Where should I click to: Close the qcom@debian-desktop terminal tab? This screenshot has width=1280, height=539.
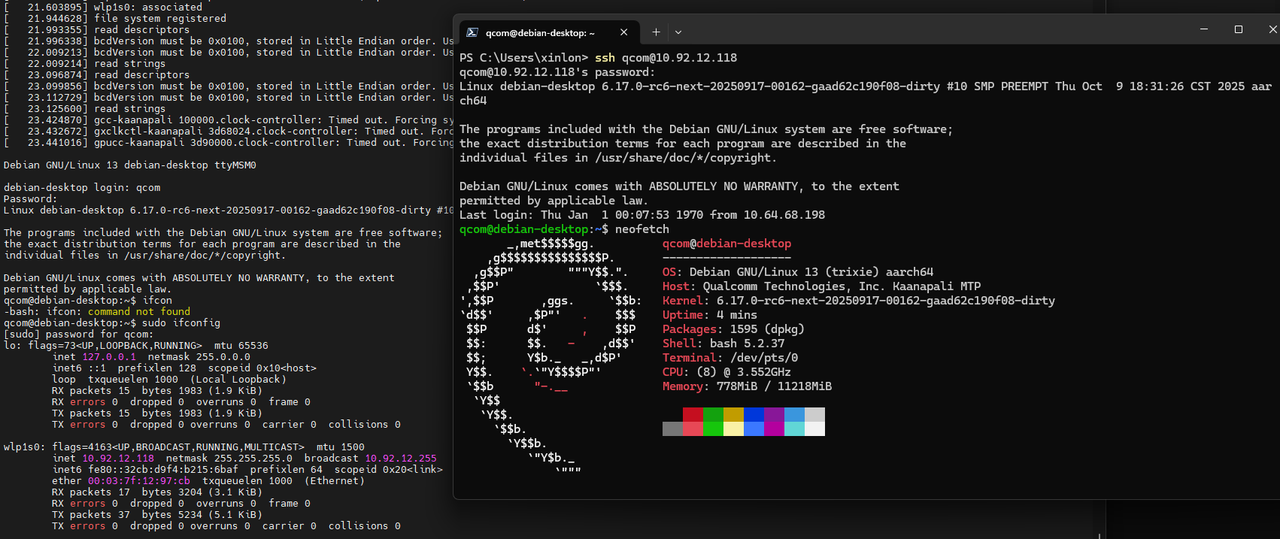click(623, 32)
